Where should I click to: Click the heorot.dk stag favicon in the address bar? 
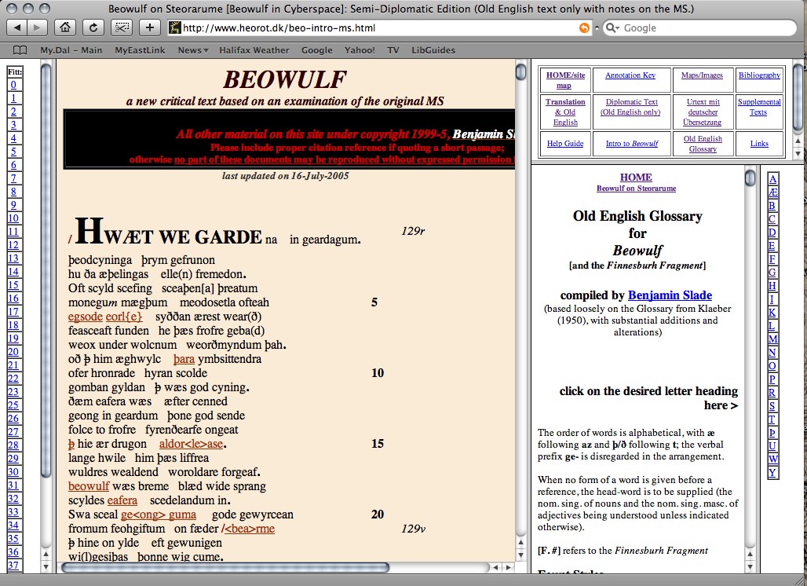coord(173,27)
